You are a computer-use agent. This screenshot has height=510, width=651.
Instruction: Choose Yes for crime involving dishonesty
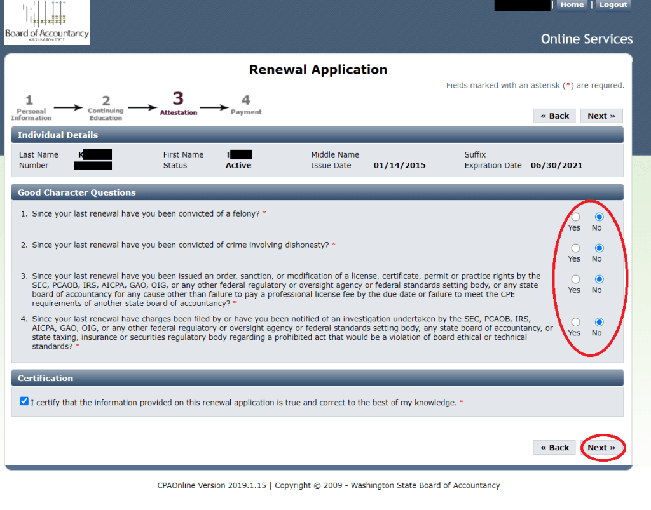(x=575, y=248)
